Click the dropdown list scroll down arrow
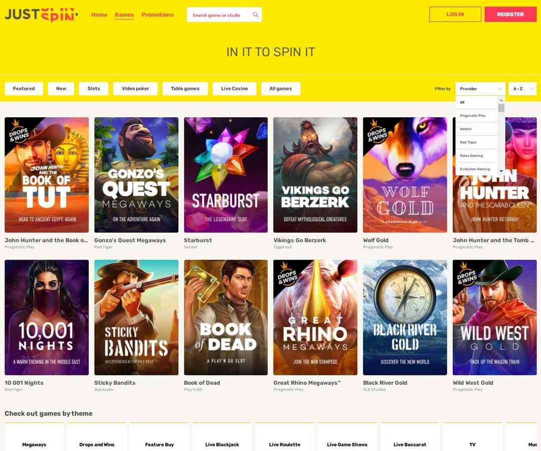Image resolution: width=541 pixels, height=451 pixels. click(x=501, y=171)
